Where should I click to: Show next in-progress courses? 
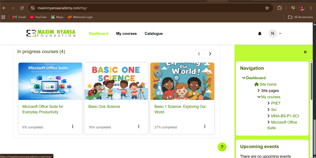tap(210, 54)
